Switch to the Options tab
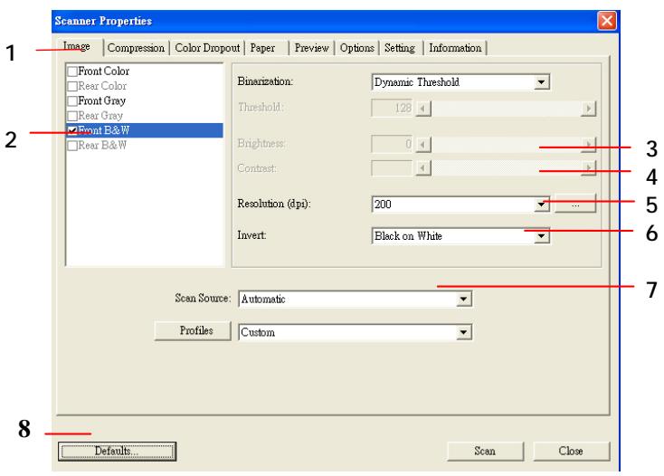 tap(357, 48)
